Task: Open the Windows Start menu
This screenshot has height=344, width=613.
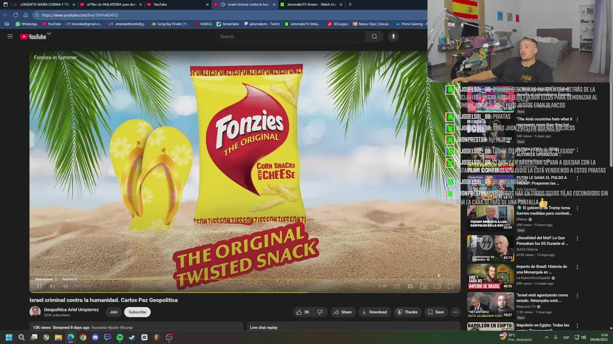Action: click(9, 337)
